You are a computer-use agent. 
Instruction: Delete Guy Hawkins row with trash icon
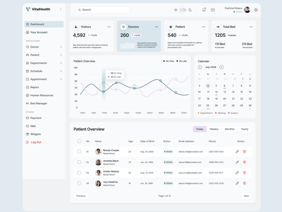click(x=244, y=183)
